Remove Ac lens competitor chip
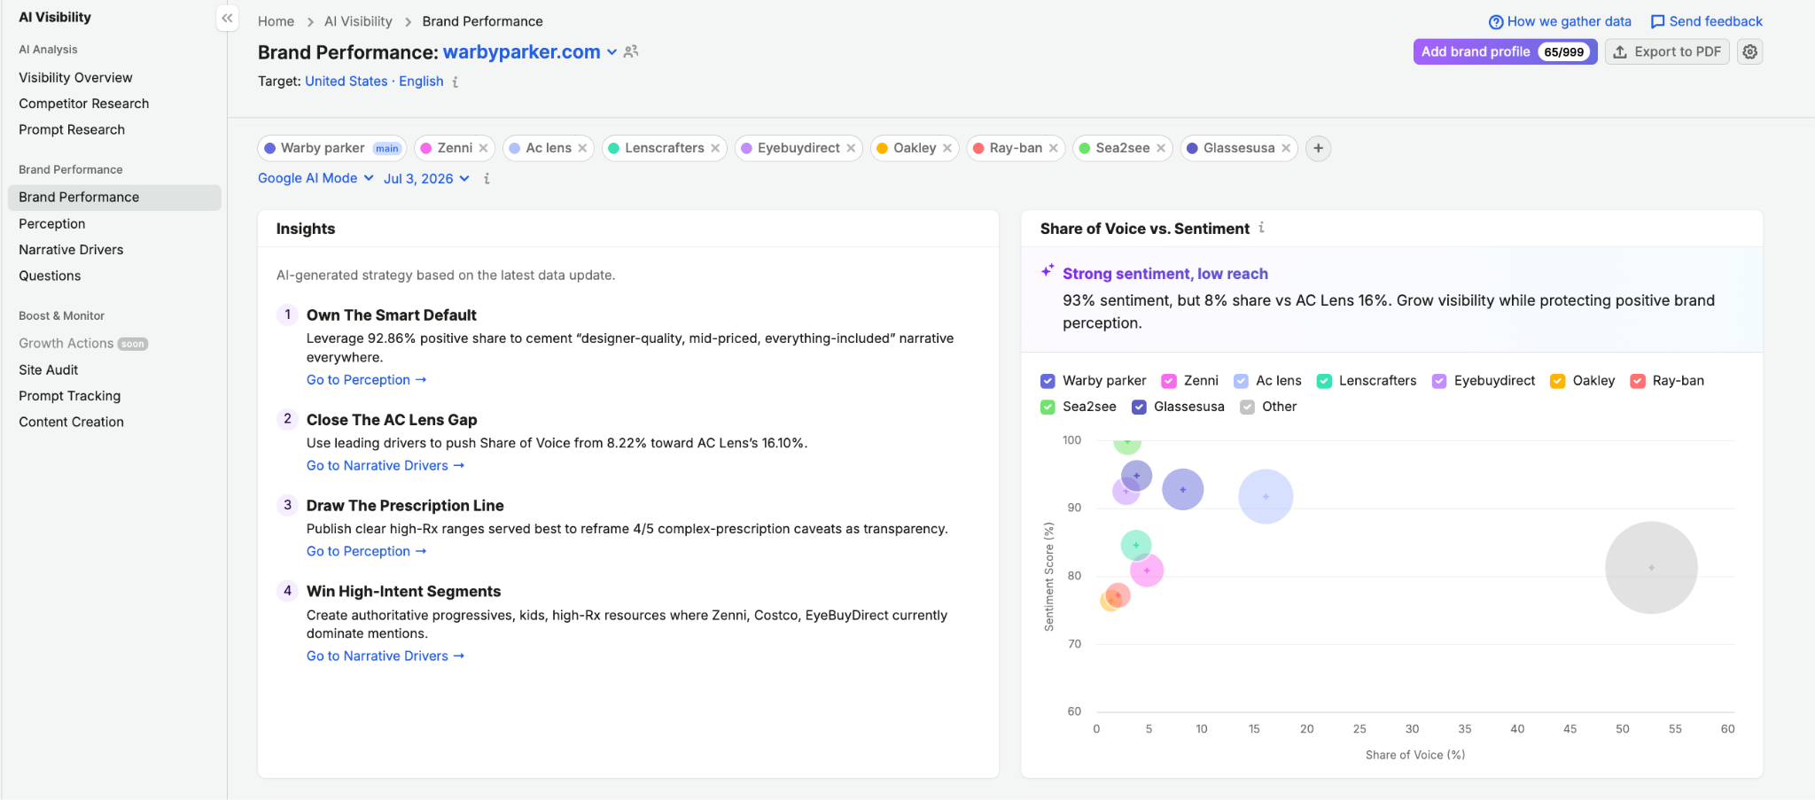The image size is (1815, 800). point(582,148)
